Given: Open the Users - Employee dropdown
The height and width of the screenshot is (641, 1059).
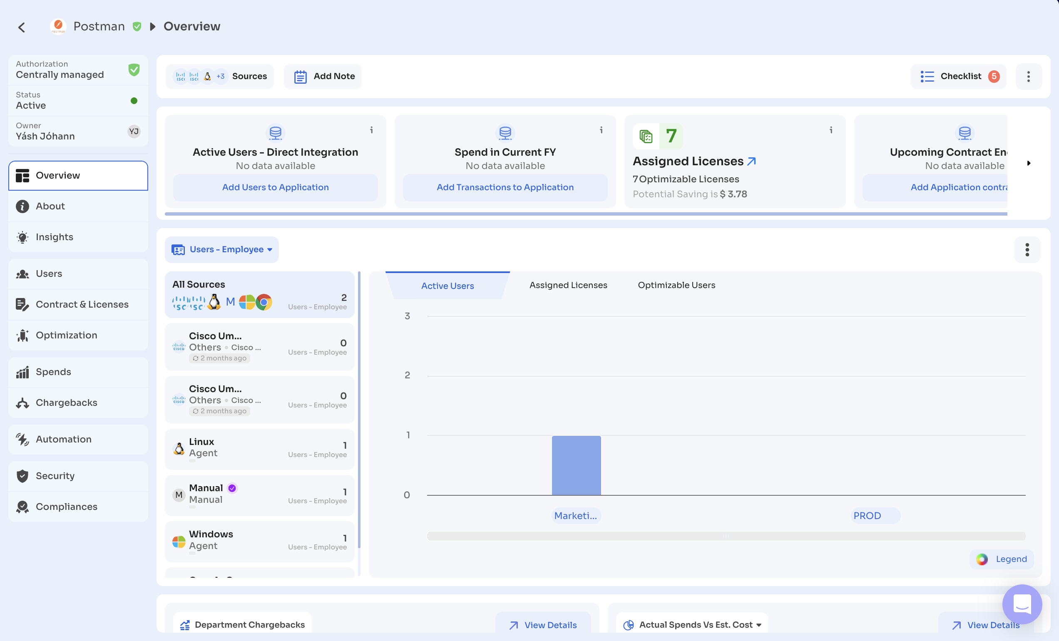Looking at the screenshot, I should tap(222, 250).
